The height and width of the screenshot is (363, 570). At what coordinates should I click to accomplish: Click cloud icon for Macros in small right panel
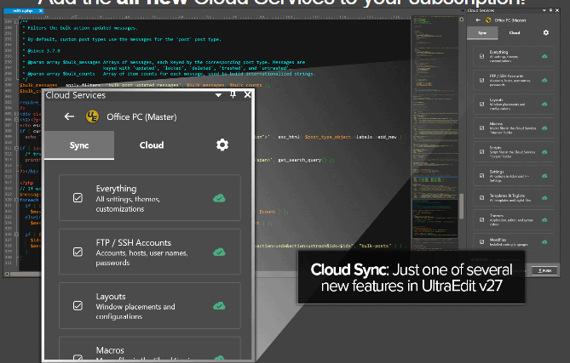(544, 128)
